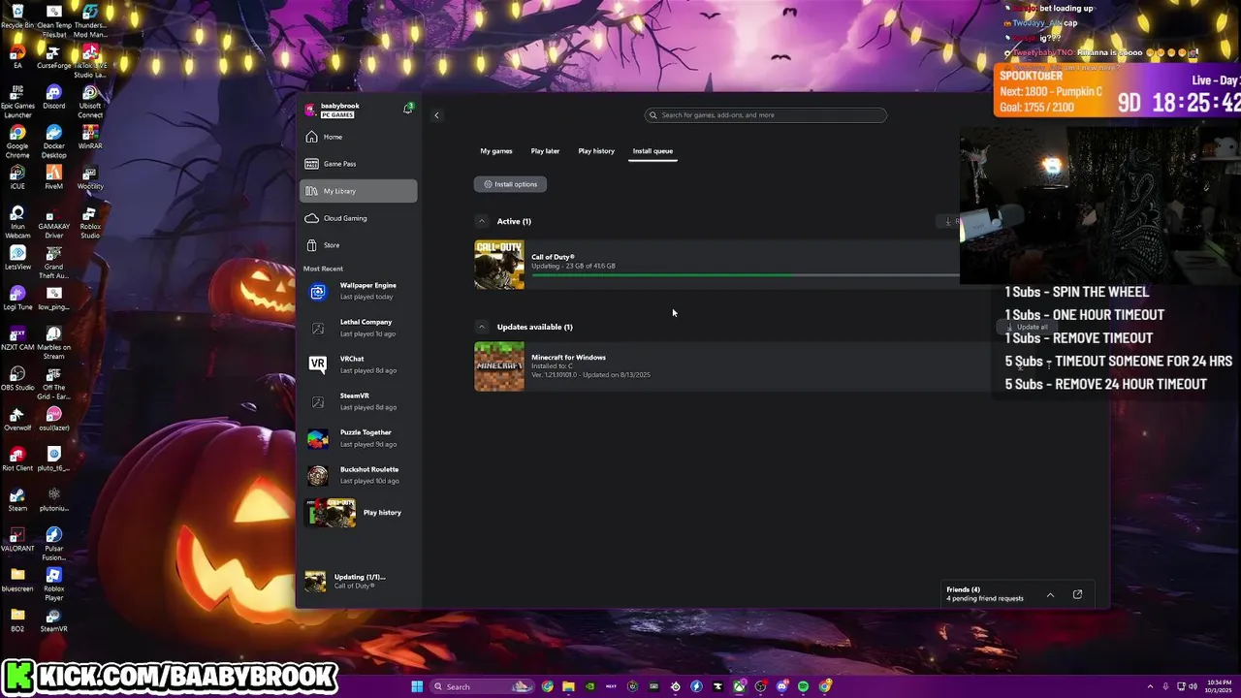Open Wallpaper Engine in Most Recent

pyautogui.click(x=359, y=291)
